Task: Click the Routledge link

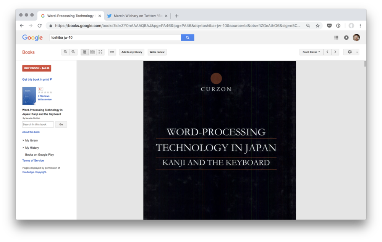Action: [x=28, y=172]
